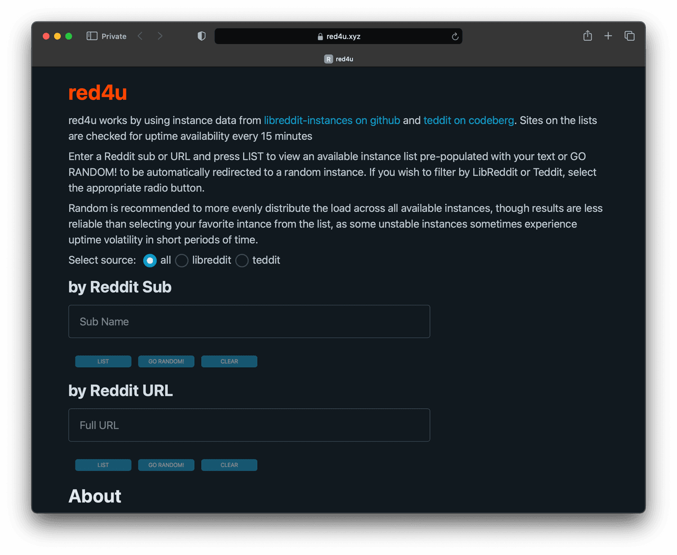The height and width of the screenshot is (555, 677).
Task: Open the Share menu icon
Action: [x=587, y=36]
